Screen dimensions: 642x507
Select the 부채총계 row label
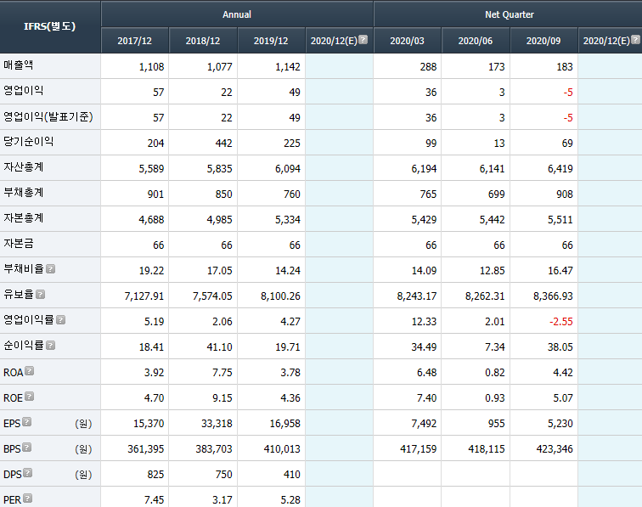(x=23, y=193)
